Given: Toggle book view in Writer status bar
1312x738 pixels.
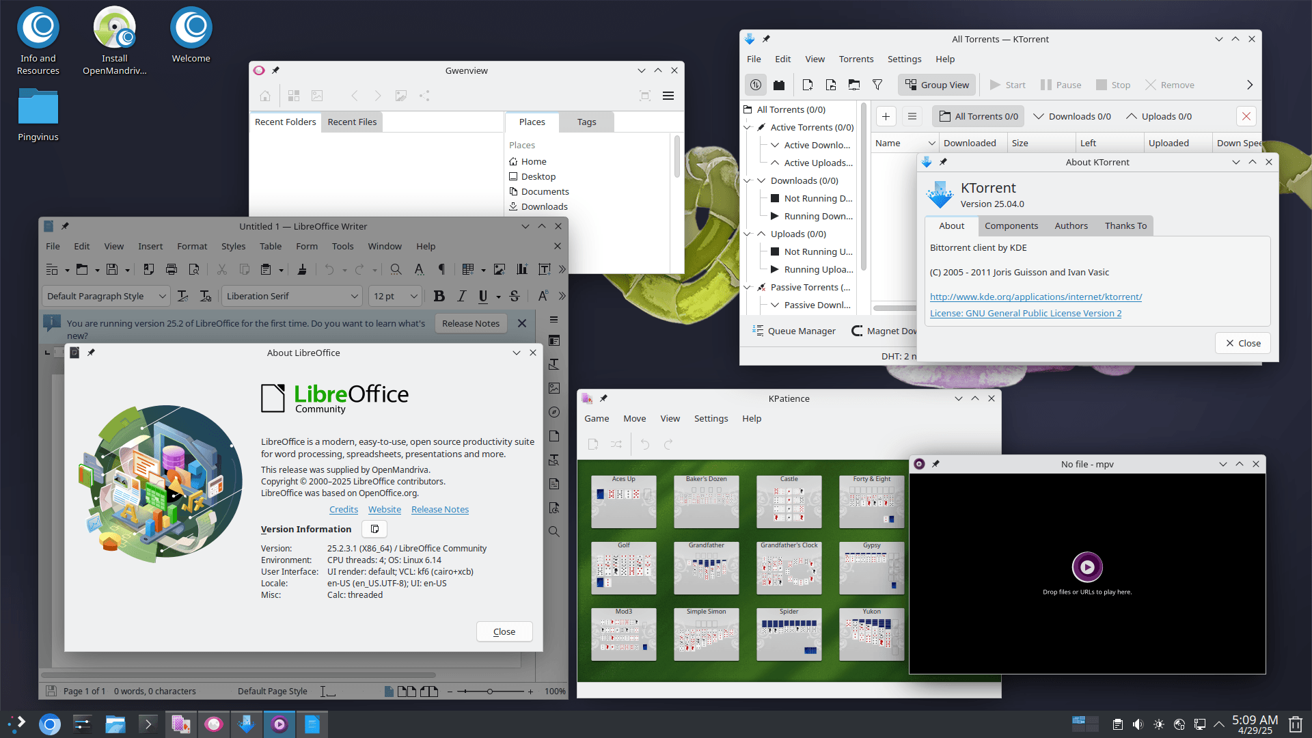Looking at the screenshot, I should click(429, 692).
